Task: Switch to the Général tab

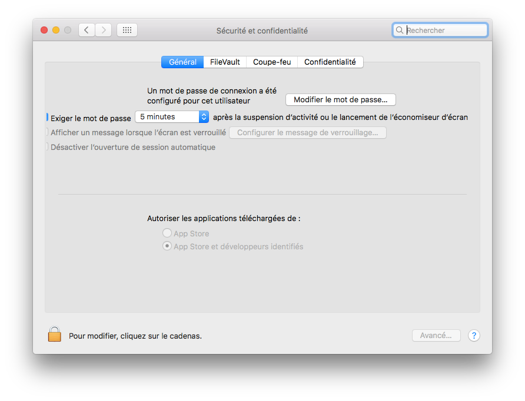Action: (182, 62)
